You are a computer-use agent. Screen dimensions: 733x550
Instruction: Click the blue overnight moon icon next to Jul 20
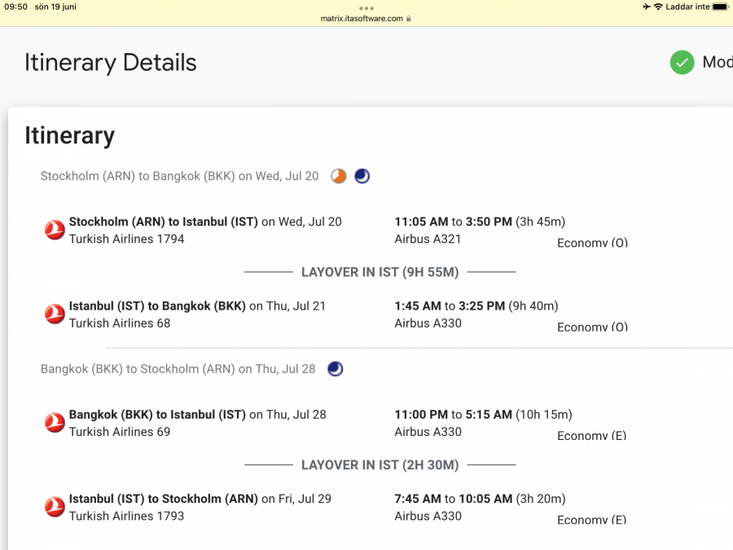[362, 176]
